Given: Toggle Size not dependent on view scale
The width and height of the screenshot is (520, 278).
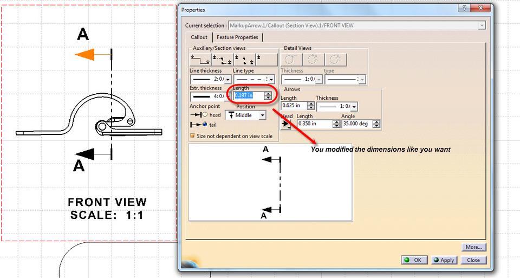Looking at the screenshot, I should click(192, 136).
